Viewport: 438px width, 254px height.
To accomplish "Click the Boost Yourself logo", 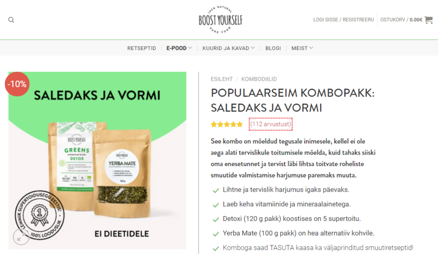I will pos(220,20).
